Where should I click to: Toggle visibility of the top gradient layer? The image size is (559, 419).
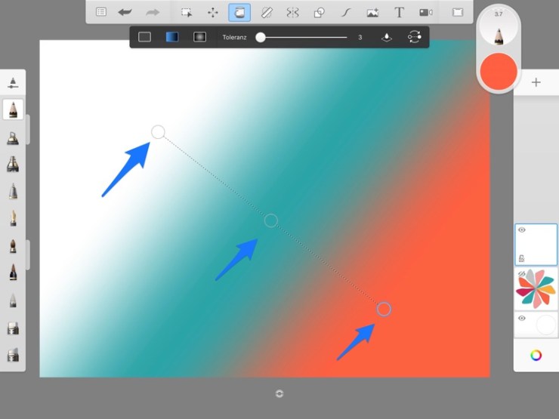click(x=522, y=230)
